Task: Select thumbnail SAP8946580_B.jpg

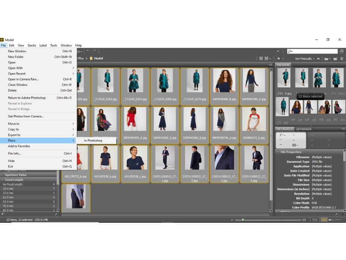Action: pyautogui.click(x=224, y=83)
